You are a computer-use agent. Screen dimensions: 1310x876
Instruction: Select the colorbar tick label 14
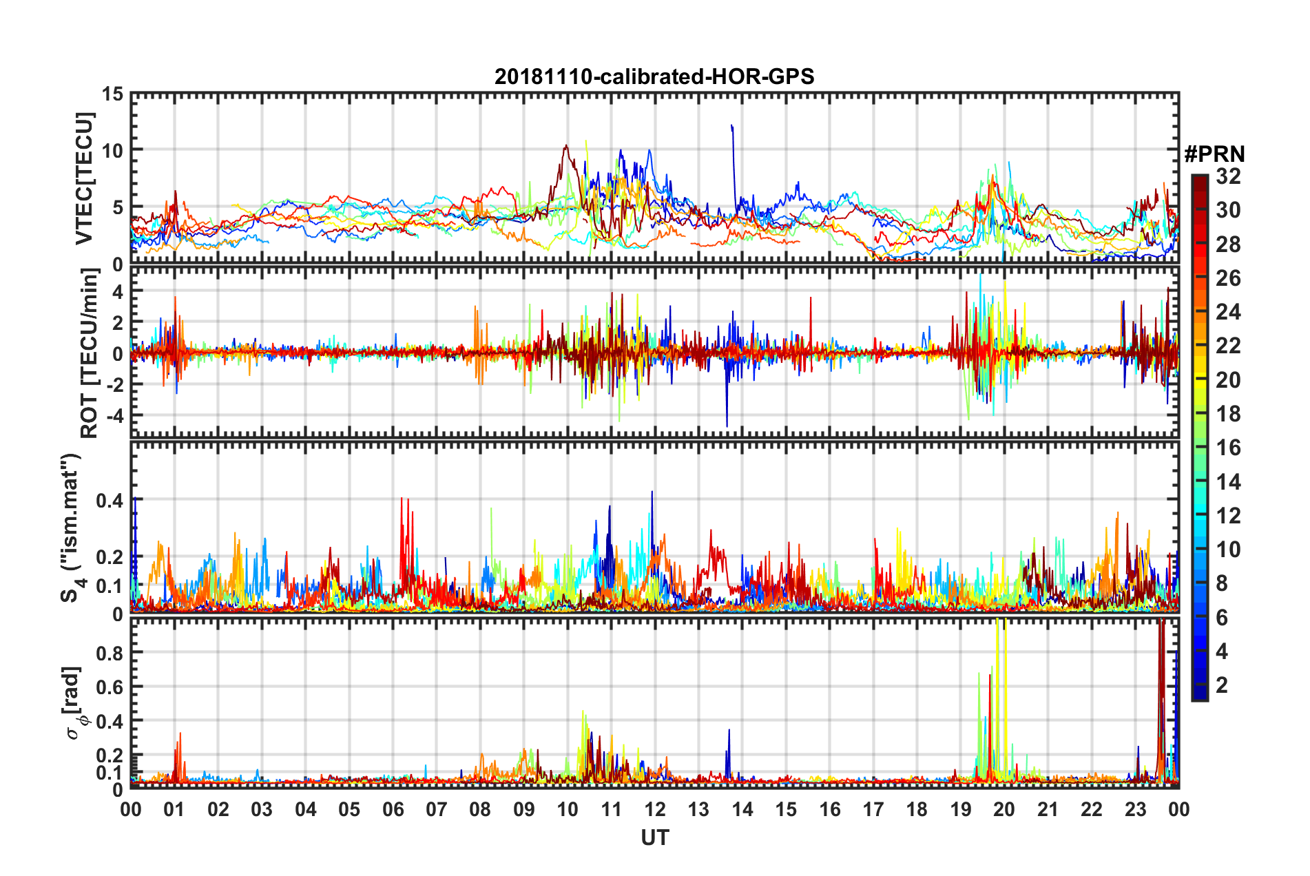click(x=1228, y=482)
